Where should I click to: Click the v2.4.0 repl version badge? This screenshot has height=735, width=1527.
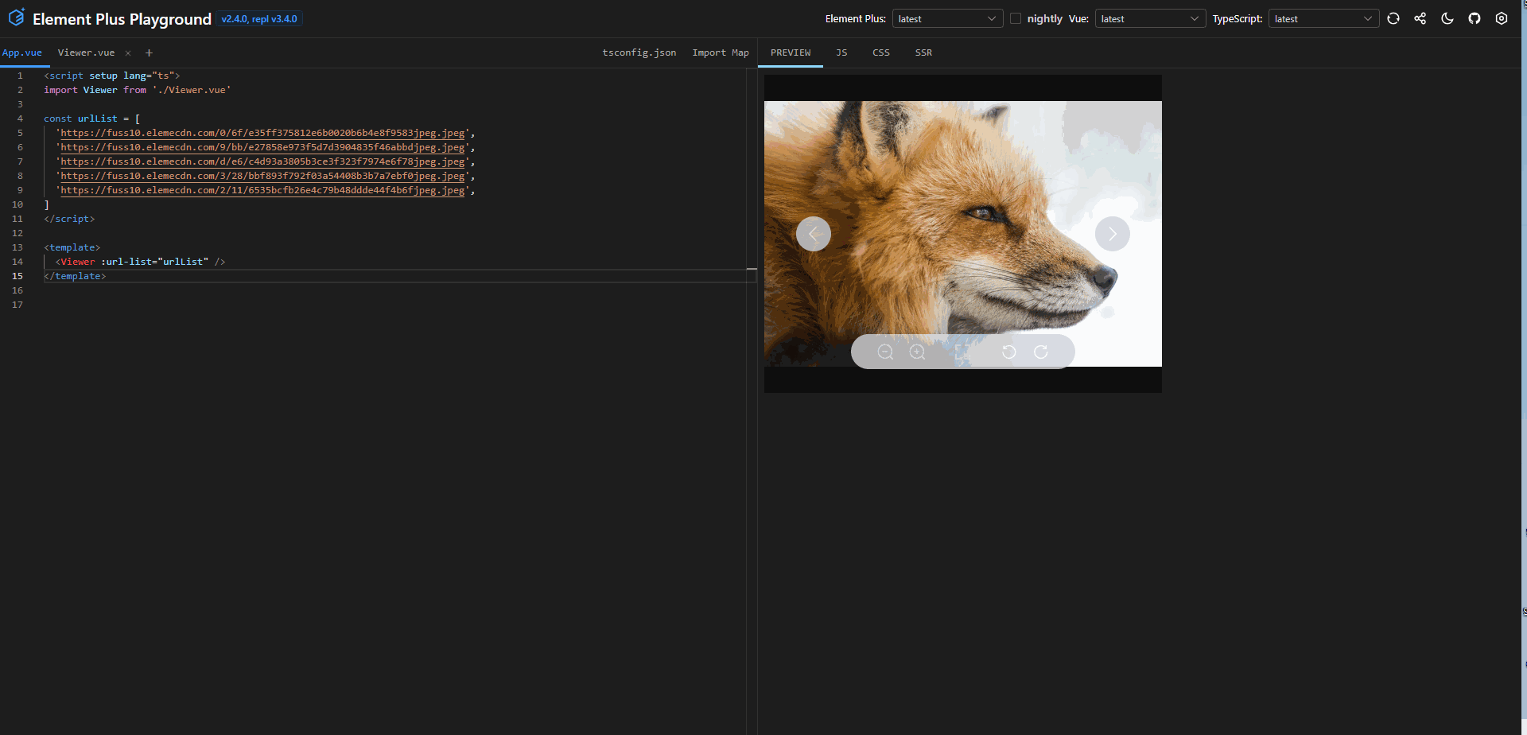pos(259,18)
